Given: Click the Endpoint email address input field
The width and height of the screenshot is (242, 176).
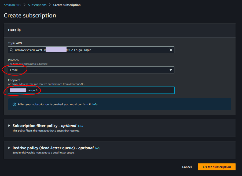Looking at the screenshot, I should 91,90.
